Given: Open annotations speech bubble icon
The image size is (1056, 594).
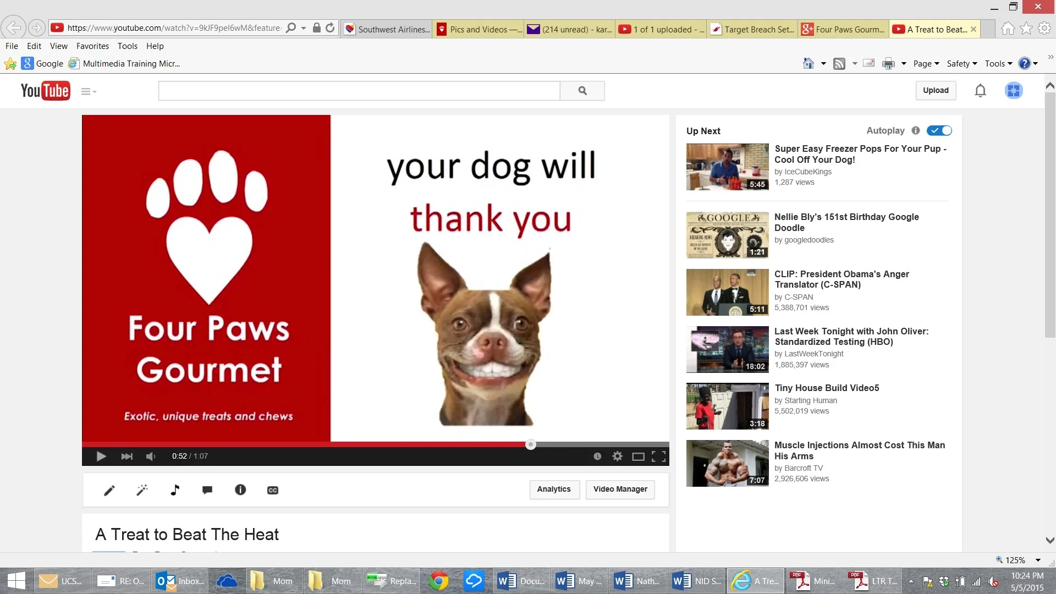Looking at the screenshot, I should tap(207, 490).
